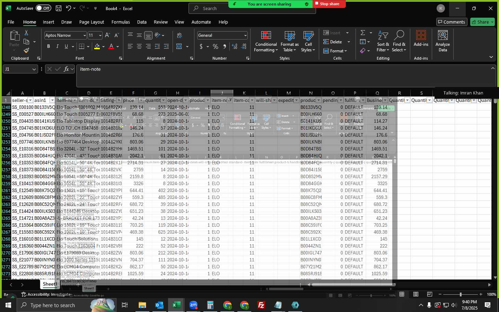Switch to the Formulas tab

[x=121, y=22]
